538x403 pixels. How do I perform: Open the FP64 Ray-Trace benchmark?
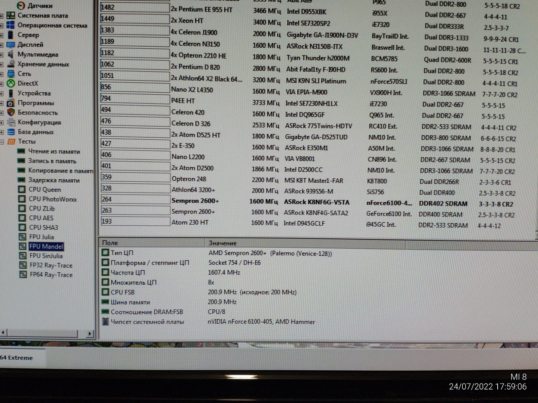tap(51, 275)
